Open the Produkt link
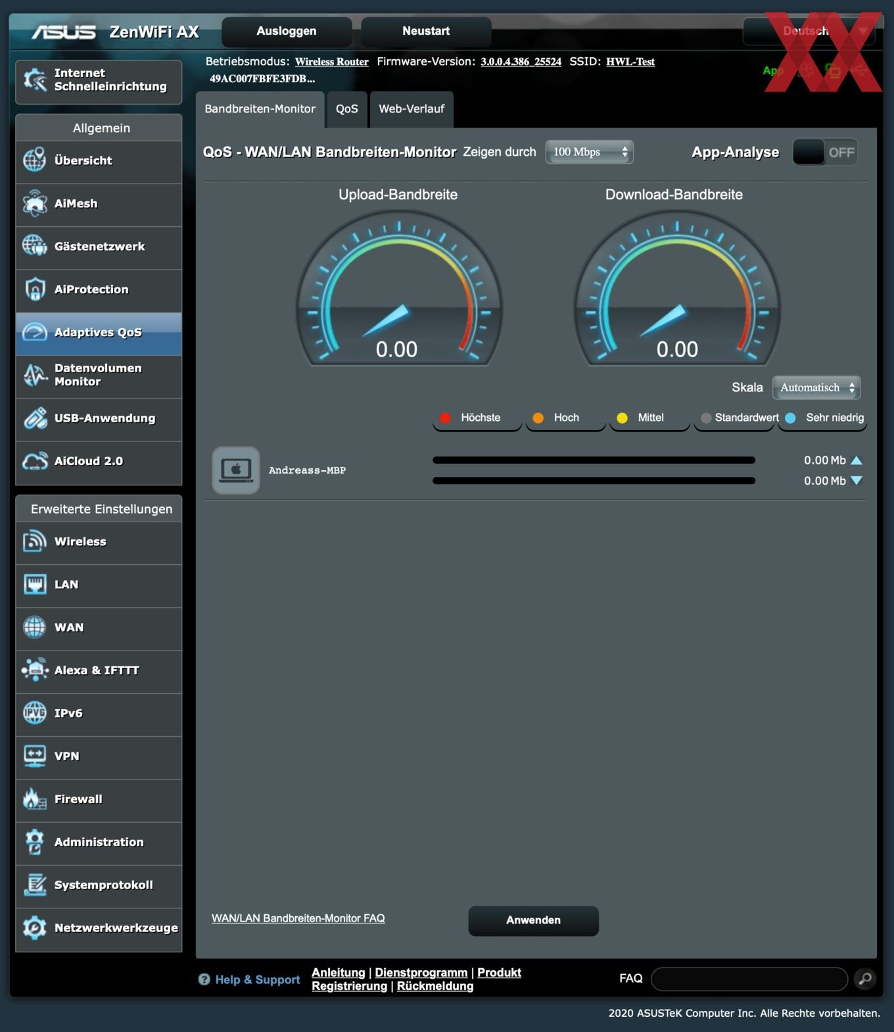 [x=499, y=972]
